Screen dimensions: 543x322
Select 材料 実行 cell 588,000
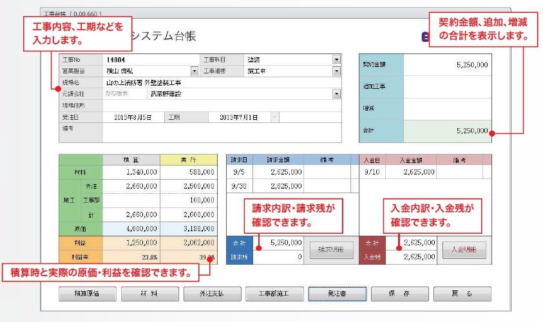point(189,172)
